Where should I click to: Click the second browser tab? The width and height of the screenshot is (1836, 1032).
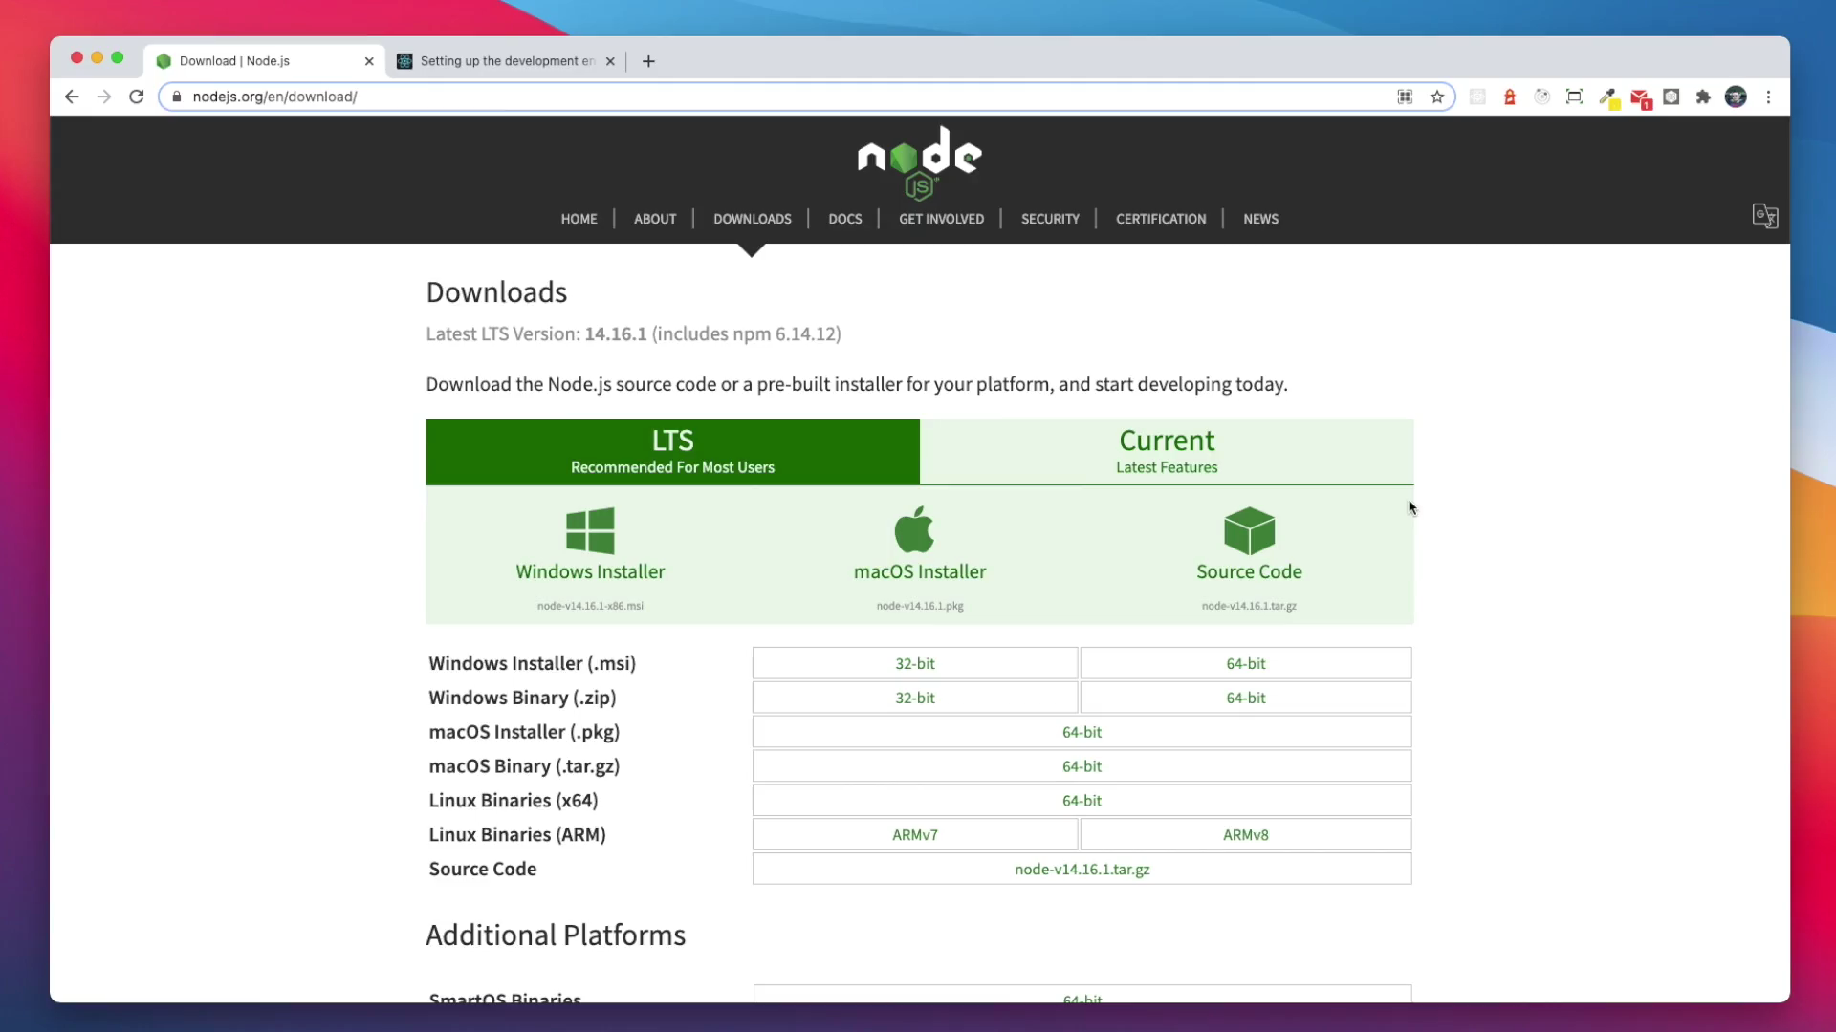click(502, 59)
